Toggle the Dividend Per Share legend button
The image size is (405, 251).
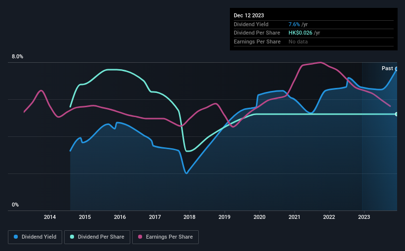pyautogui.click(x=97, y=237)
